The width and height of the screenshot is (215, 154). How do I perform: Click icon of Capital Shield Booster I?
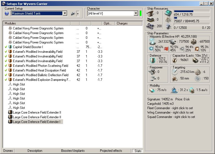[x=10, y=47]
